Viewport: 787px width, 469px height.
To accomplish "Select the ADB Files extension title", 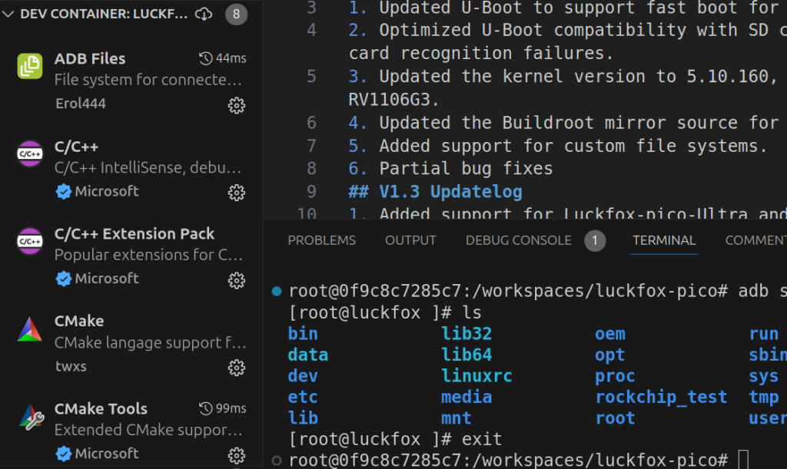I will 90,58.
